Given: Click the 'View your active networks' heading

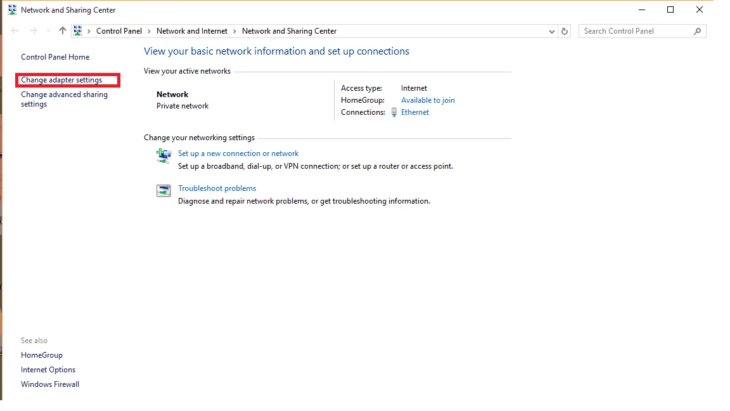Looking at the screenshot, I should click(187, 71).
